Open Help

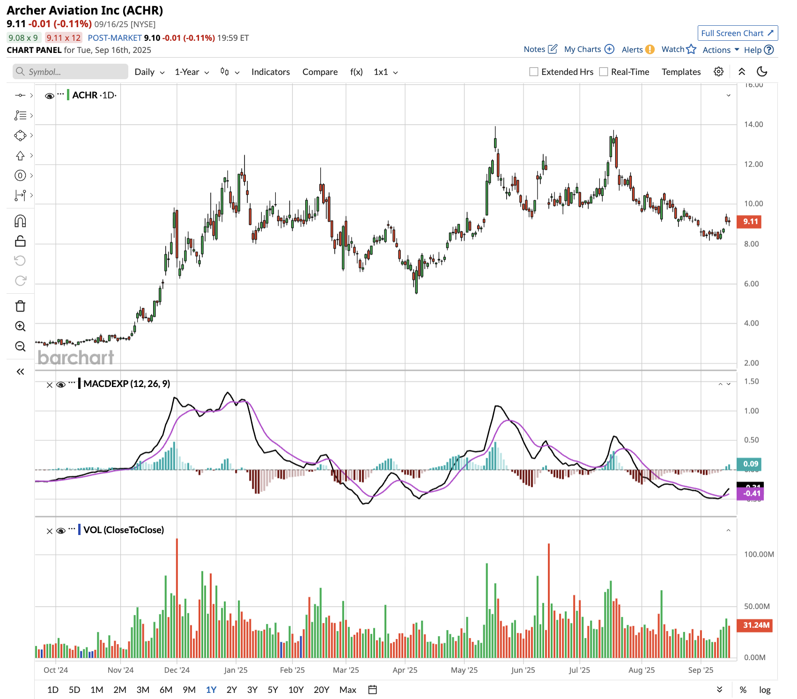(x=759, y=50)
